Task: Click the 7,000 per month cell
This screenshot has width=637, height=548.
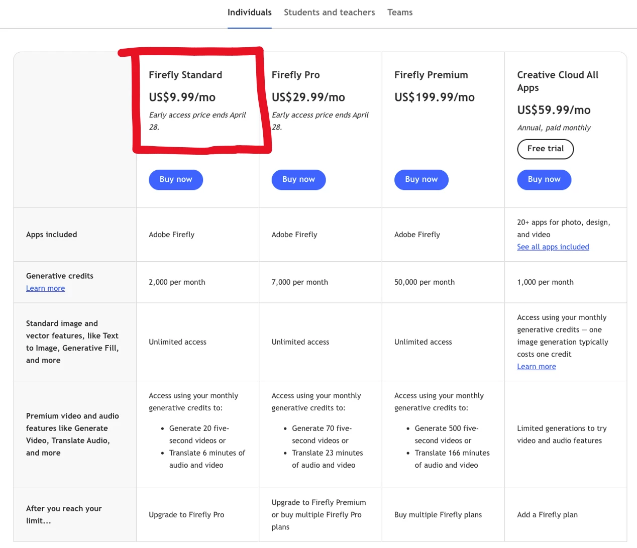Action: [299, 282]
